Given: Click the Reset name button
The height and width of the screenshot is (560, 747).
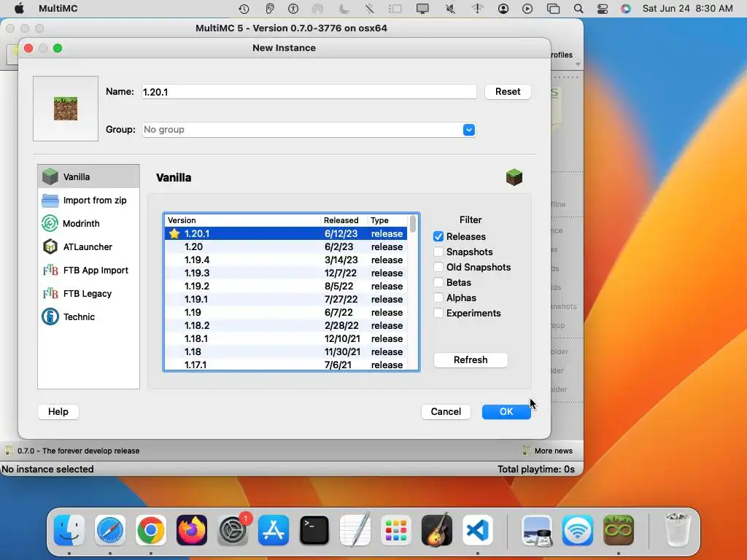Looking at the screenshot, I should click(508, 91).
